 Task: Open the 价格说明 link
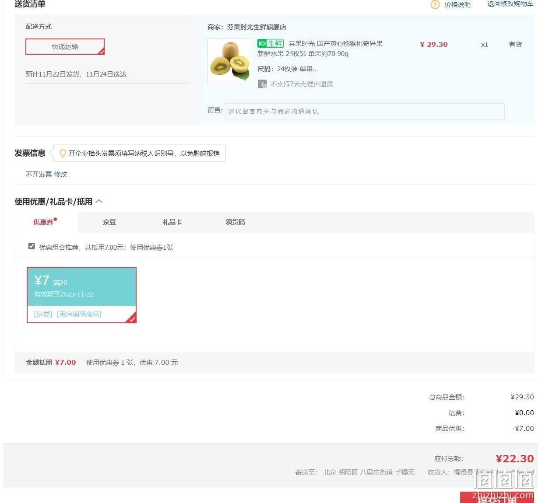tap(457, 5)
